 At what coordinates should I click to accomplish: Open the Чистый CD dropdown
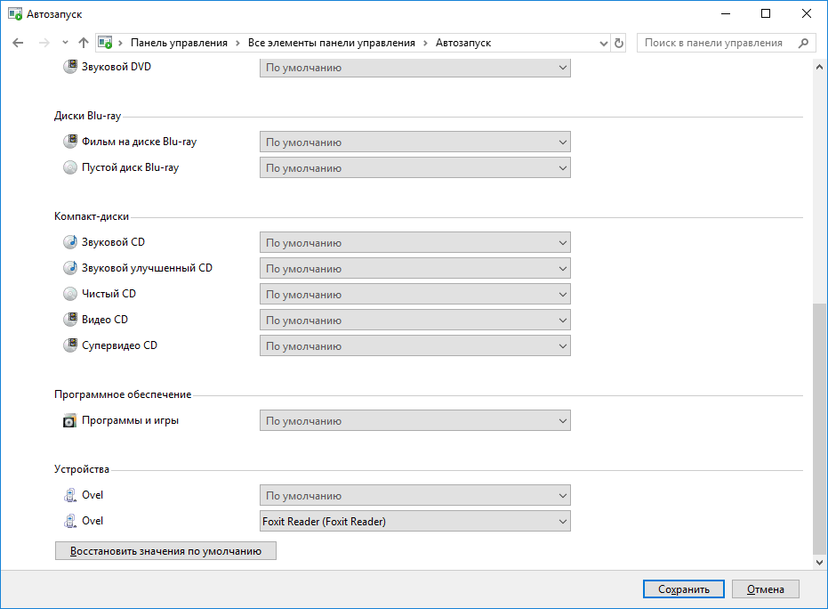coord(415,295)
